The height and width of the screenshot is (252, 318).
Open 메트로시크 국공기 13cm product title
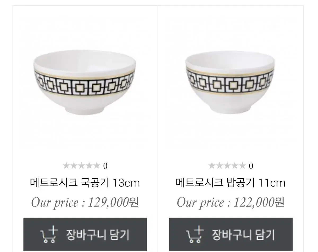(85, 183)
